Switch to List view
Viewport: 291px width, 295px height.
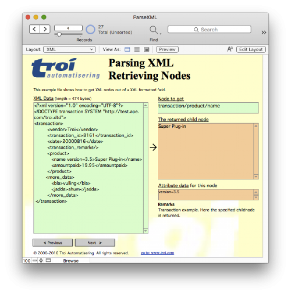pyautogui.click(x=137, y=50)
